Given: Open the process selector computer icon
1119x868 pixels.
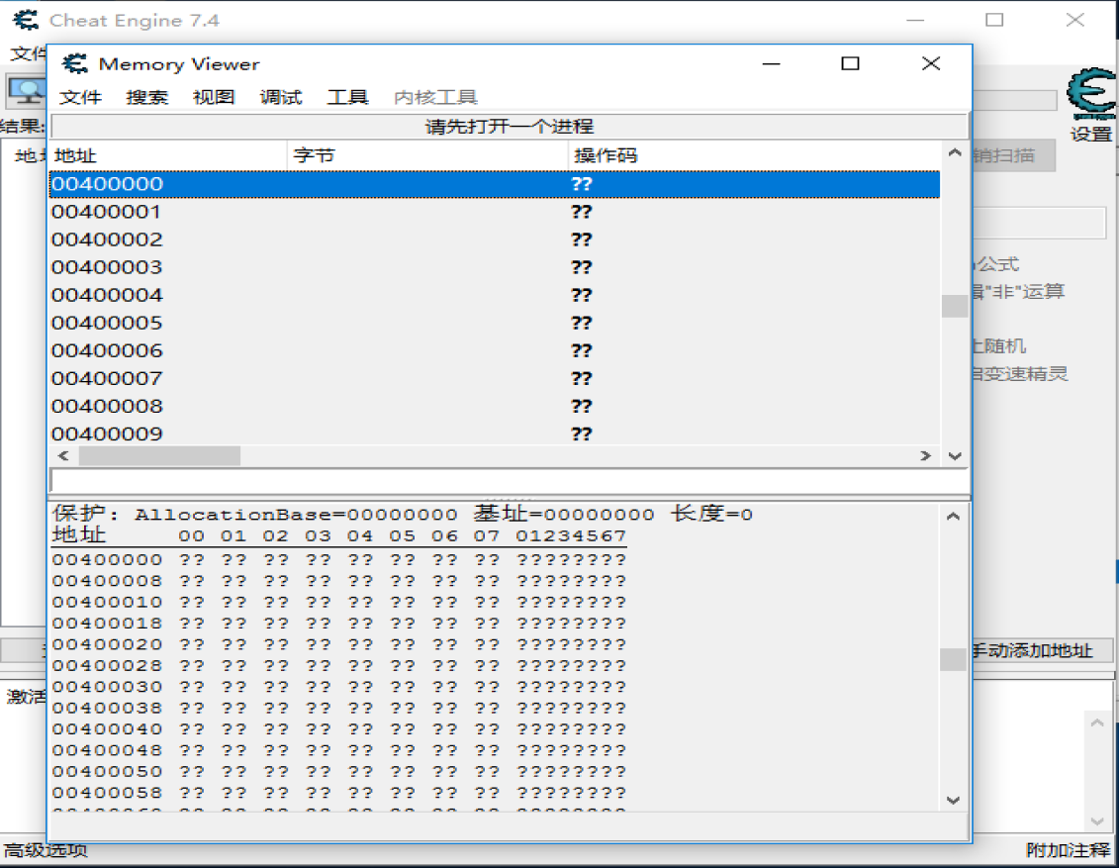Looking at the screenshot, I should pyautogui.click(x=27, y=91).
